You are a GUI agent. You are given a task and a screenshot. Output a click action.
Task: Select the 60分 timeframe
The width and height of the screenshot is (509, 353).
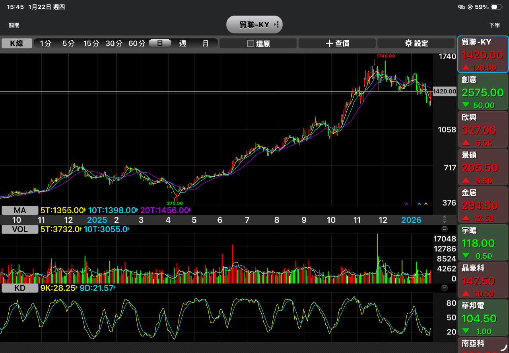136,43
